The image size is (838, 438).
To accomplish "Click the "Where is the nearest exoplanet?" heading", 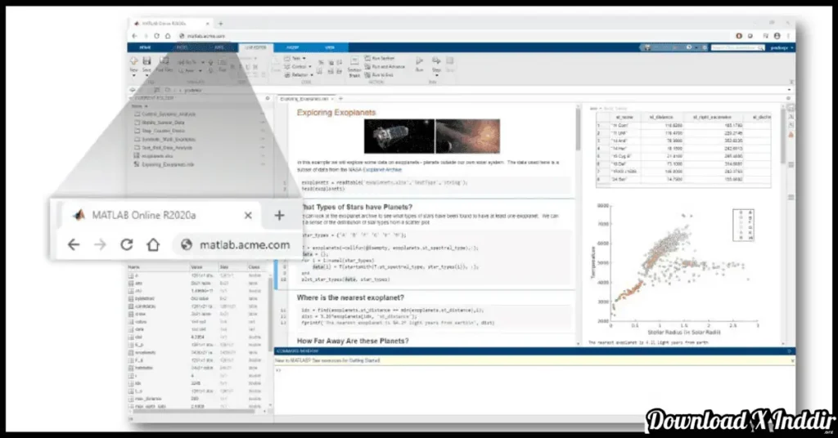I will [350, 297].
